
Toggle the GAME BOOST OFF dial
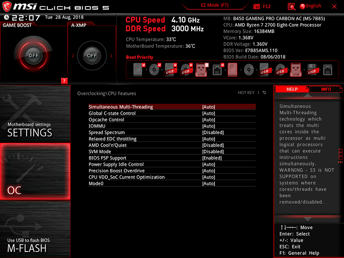point(32,55)
